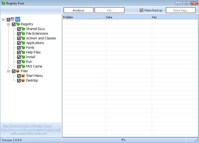Click the Fix button
Image resolution: width=199 pixels, height=143 pixels.
(109, 10)
